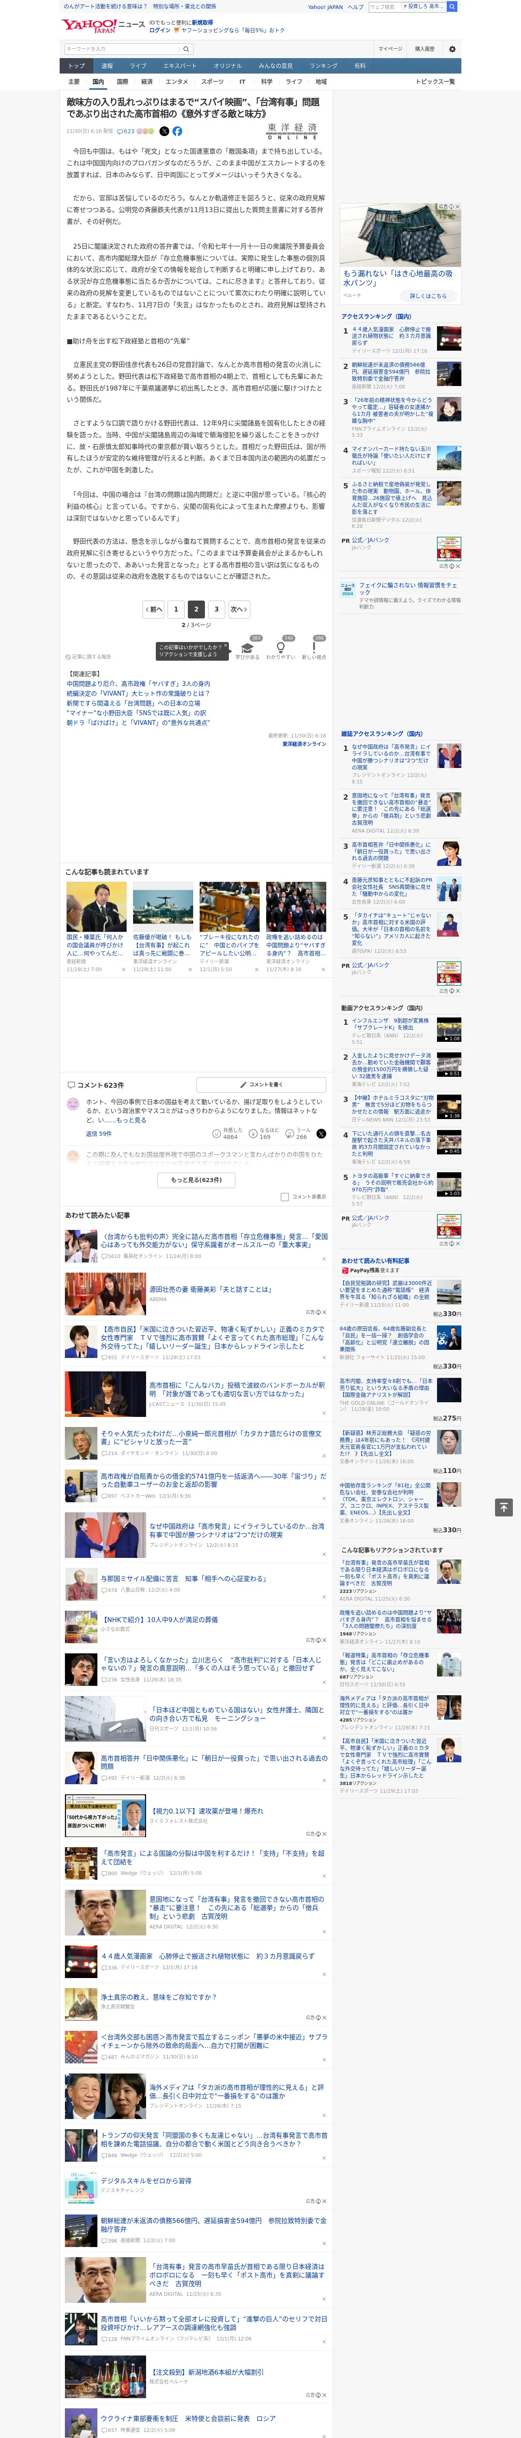Open 購入履歴 link
This screenshot has width=521, height=2438.
pyautogui.click(x=424, y=48)
